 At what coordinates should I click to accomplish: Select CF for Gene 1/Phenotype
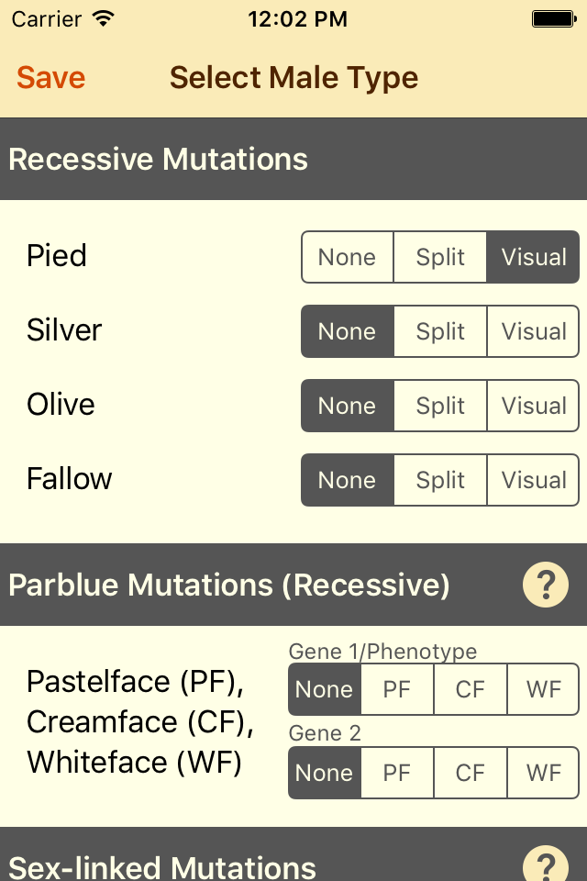[470, 689]
